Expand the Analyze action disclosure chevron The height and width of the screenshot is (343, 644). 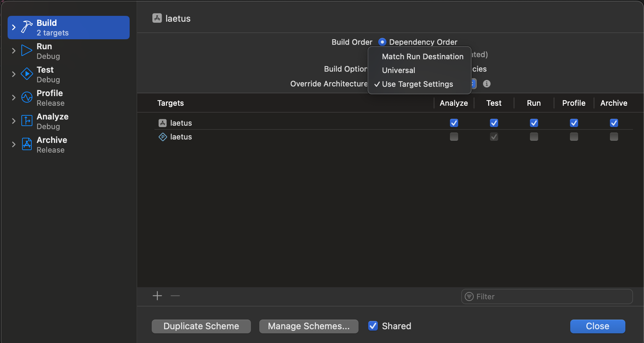(14, 121)
